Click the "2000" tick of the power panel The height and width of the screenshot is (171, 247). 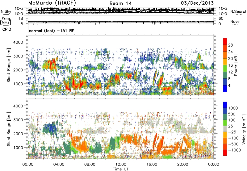(18, 70)
